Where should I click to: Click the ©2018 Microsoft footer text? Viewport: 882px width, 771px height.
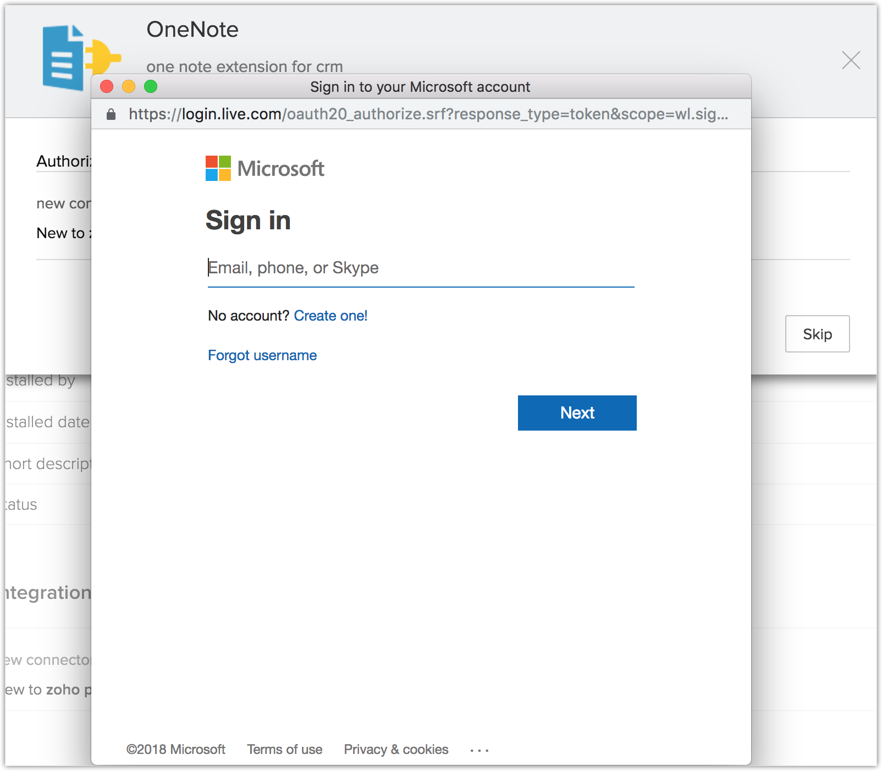click(175, 750)
